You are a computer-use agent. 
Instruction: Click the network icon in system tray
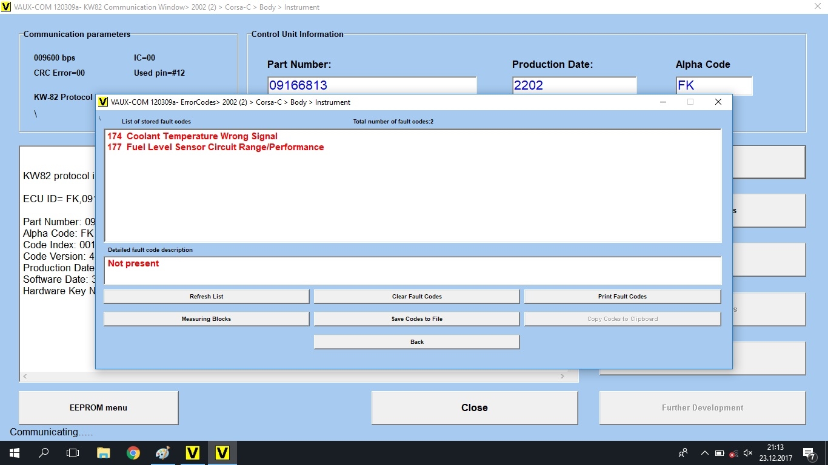[x=733, y=453]
